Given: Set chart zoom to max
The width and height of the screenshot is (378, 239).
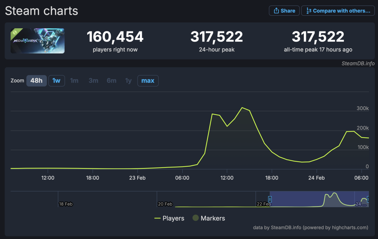Looking at the screenshot, I should click(148, 81).
